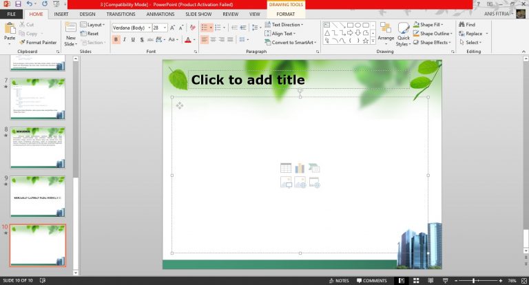Insert picture from file in placeholder
Screen dimensions: 529x285
coord(286,182)
